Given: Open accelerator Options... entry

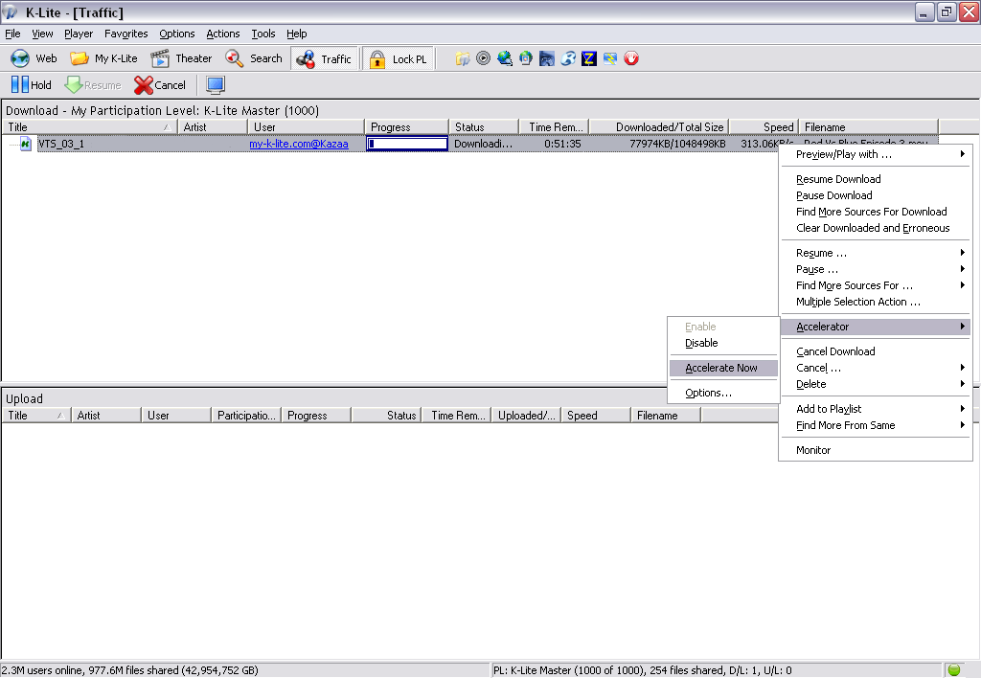Looking at the screenshot, I should 723,393.
